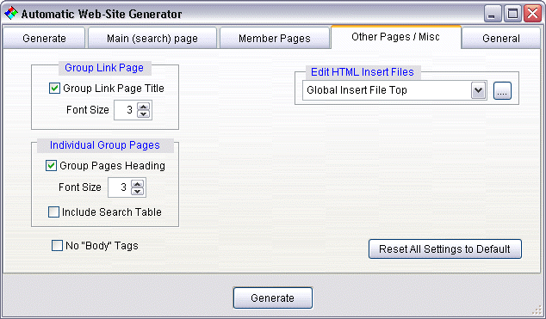Decrease Group Link Page font size

(x=144, y=114)
